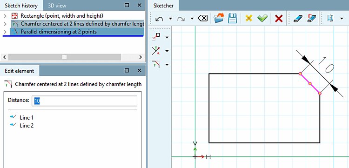The image size is (349, 168).
Task: Save the sketch with floppy disk icon
Action: 233,18
